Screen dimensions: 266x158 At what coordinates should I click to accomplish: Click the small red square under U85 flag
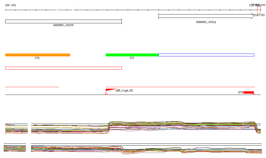click(106, 94)
